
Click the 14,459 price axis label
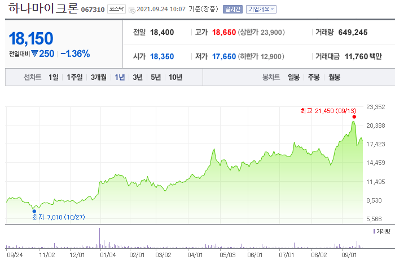click(376, 163)
